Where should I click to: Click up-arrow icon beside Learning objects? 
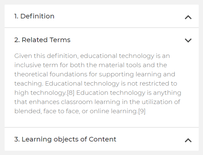(x=188, y=140)
